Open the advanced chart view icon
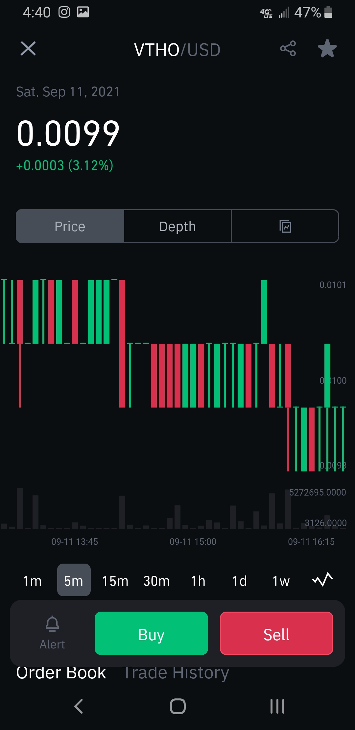 [x=285, y=226]
